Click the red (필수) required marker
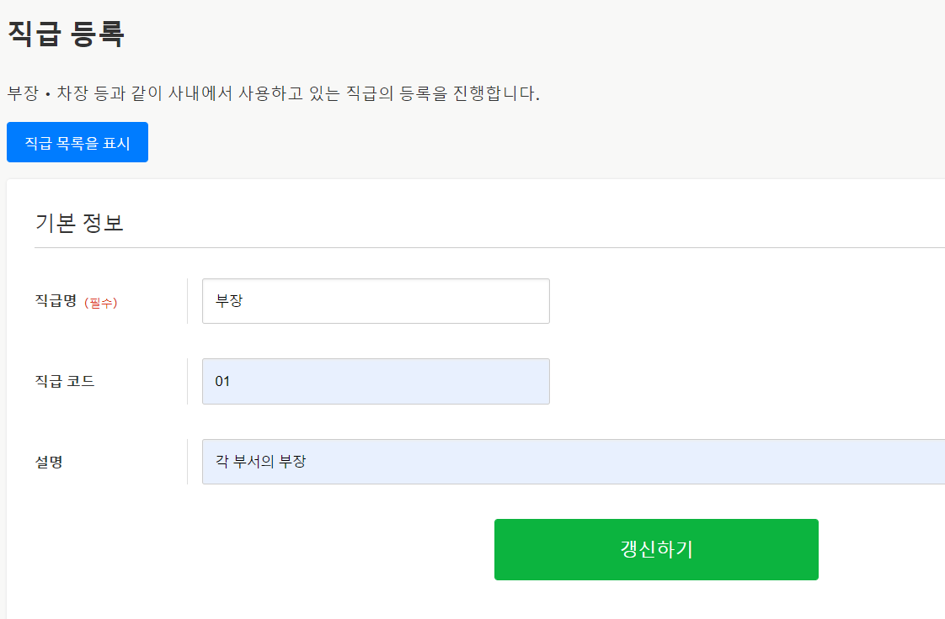Image resolution: width=945 pixels, height=619 pixels. pos(101,303)
